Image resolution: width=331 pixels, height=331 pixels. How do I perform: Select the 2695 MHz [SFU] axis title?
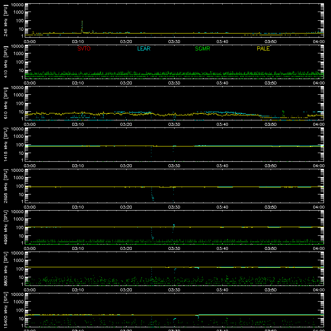pos(6,186)
